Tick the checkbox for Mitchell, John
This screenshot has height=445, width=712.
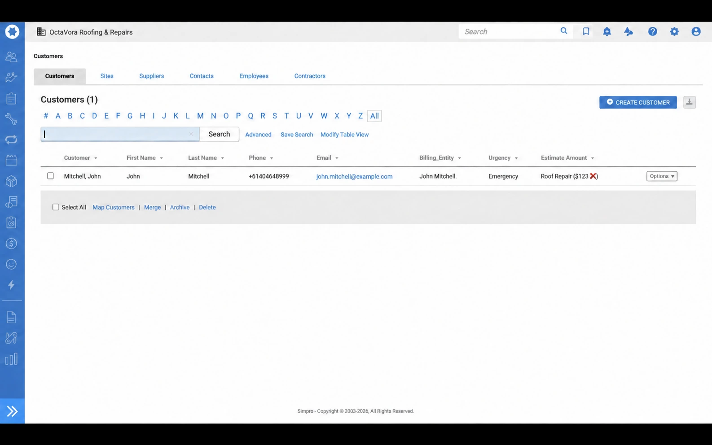(x=50, y=176)
